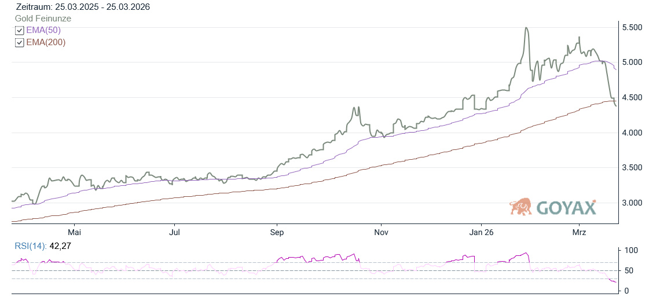Click the GOYAX bull logo icon
660x297 pixels.
[521, 207]
